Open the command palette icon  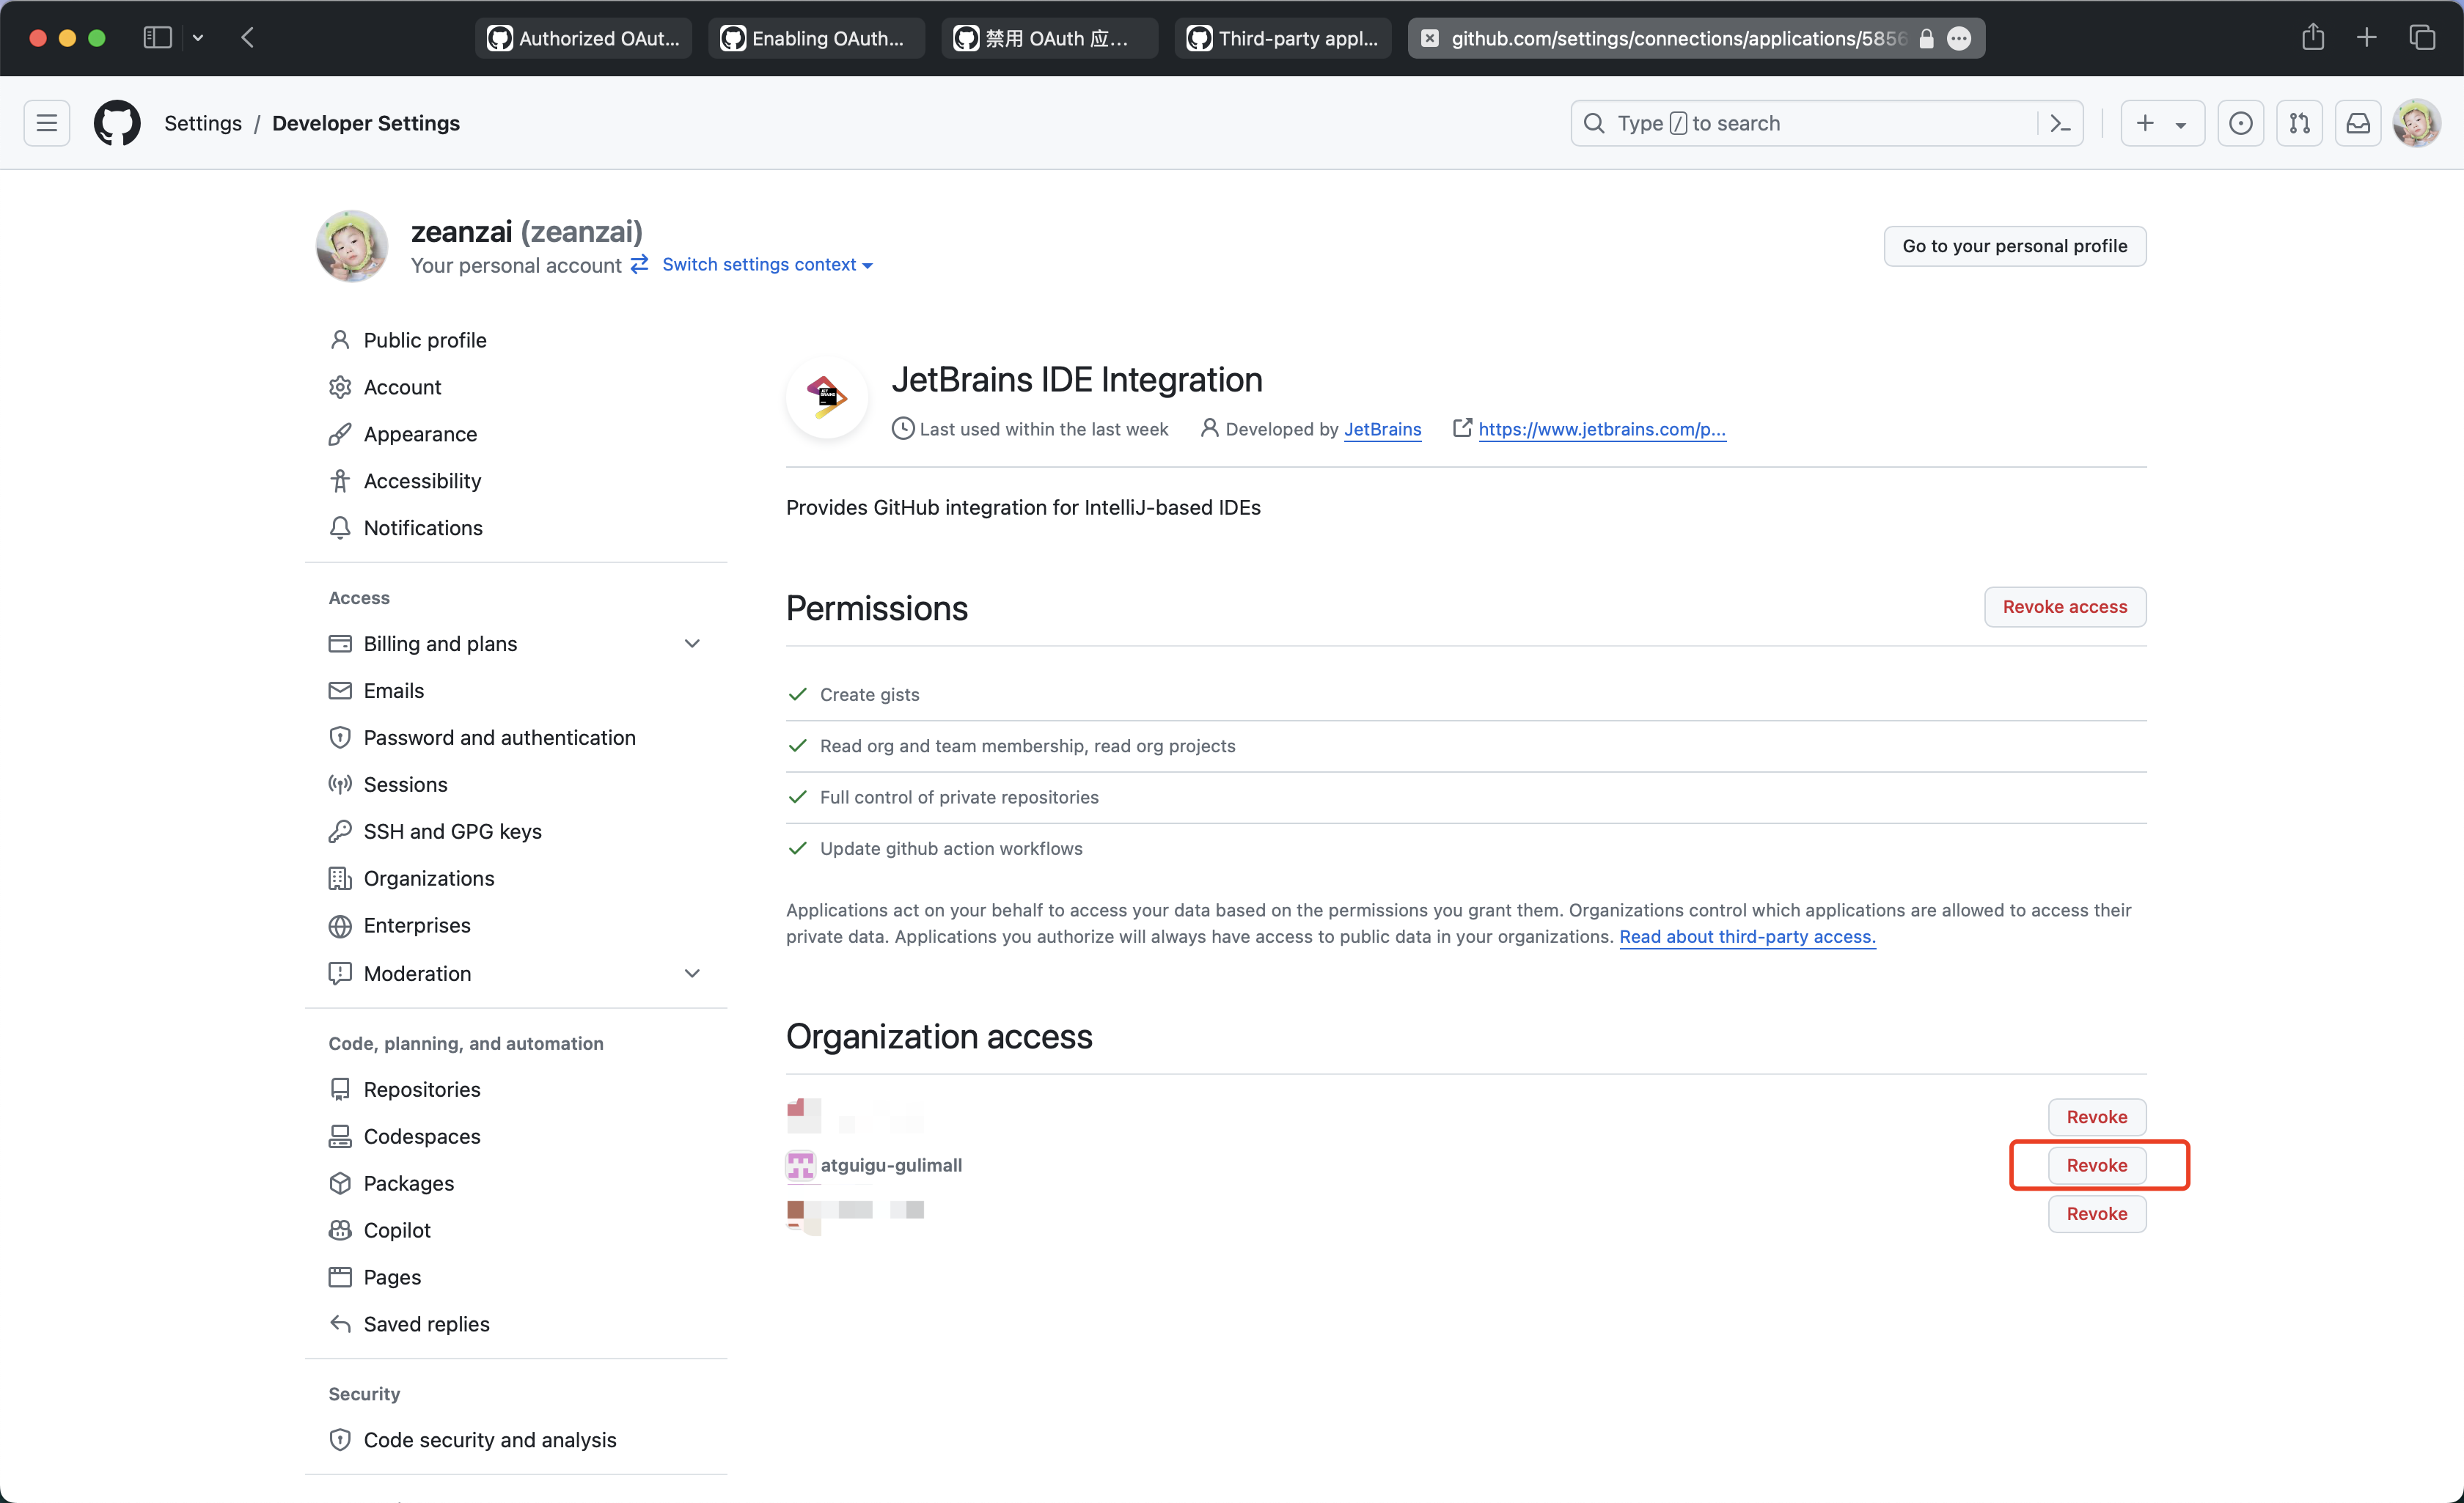tap(2060, 123)
